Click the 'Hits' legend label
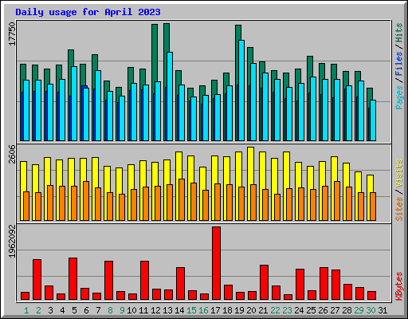 coord(399,33)
